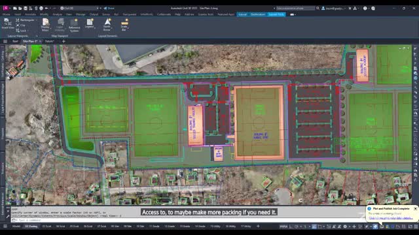Switch to the Start file tab
Image resolution: width=419 pixels, height=235 pixels.
[x=15, y=41]
